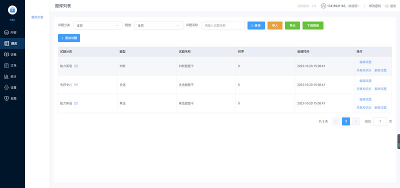Click the 查询 search button
This screenshot has height=188, width=400.
click(x=256, y=25)
